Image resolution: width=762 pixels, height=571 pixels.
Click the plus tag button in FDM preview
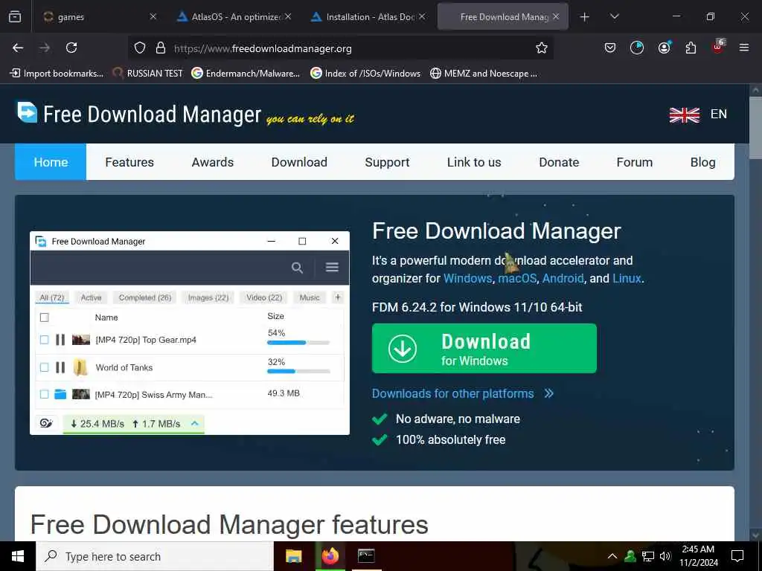(x=338, y=297)
